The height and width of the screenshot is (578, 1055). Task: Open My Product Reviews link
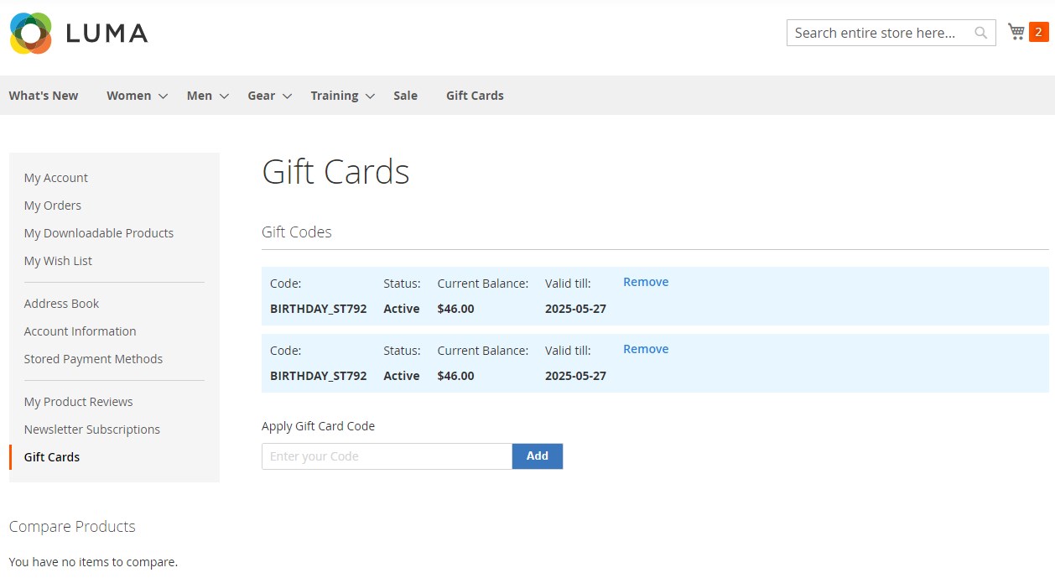pyautogui.click(x=79, y=402)
